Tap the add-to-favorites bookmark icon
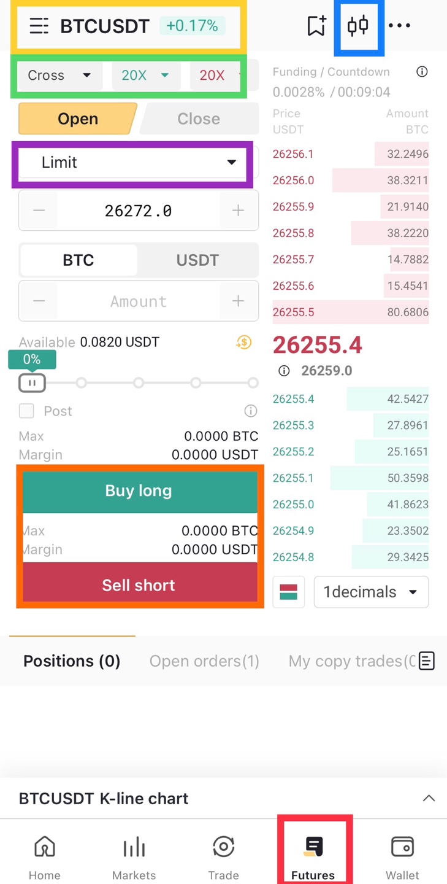The width and height of the screenshot is (447, 884). (316, 26)
